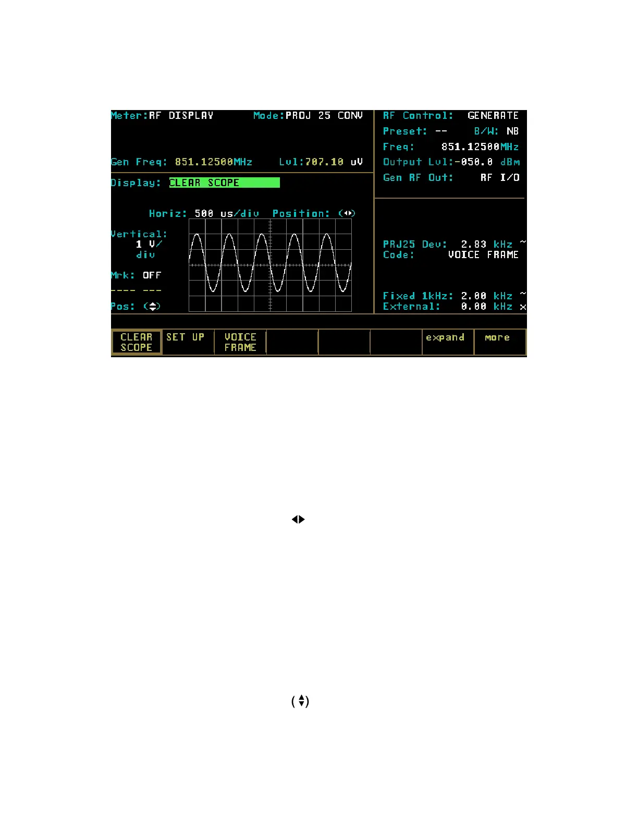Toggle the tilde next to PRJ25 Dev
Viewport: 638px width, 826px height.
pyautogui.click(x=523, y=242)
